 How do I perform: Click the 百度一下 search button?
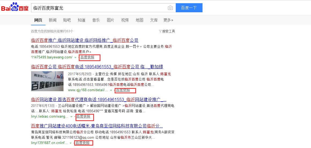189,8
